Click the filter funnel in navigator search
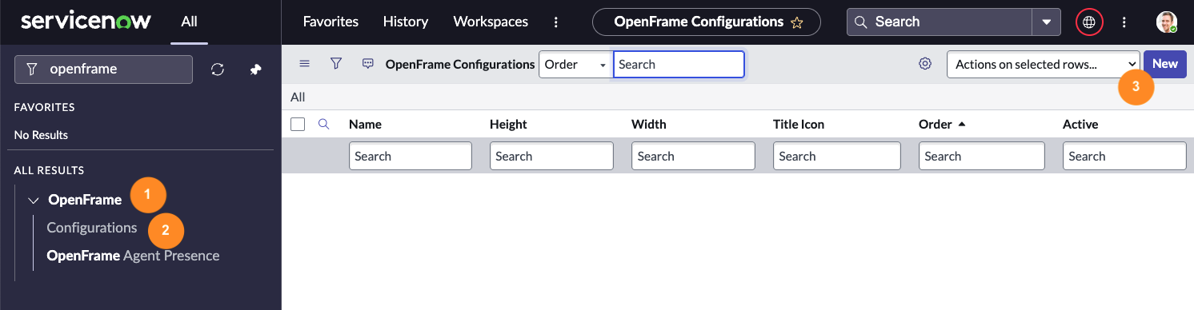 pos(32,70)
